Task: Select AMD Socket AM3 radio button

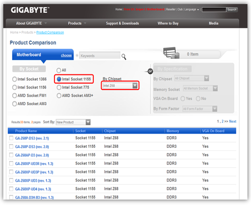Action: tap(15, 104)
